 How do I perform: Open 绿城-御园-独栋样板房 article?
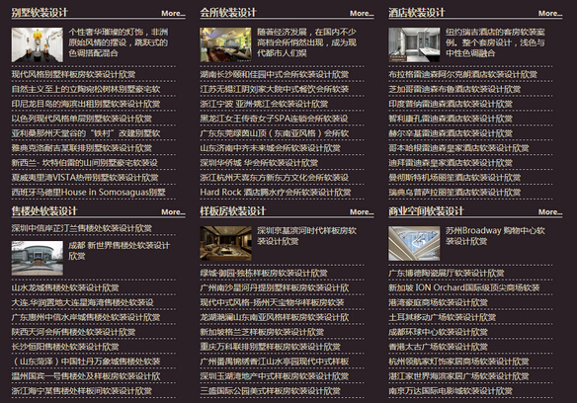coord(264,273)
